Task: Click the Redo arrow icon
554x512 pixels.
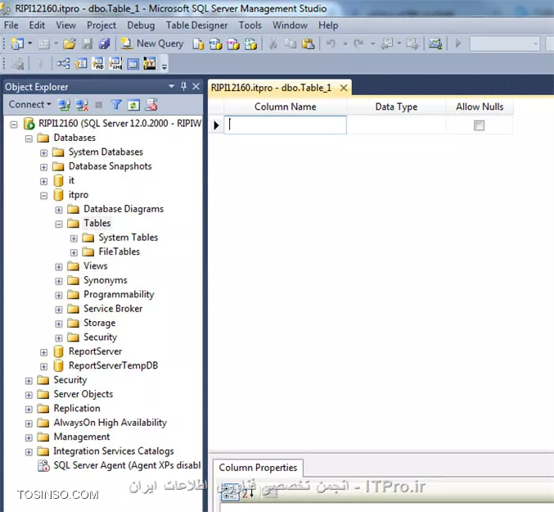Action: tap(358, 44)
